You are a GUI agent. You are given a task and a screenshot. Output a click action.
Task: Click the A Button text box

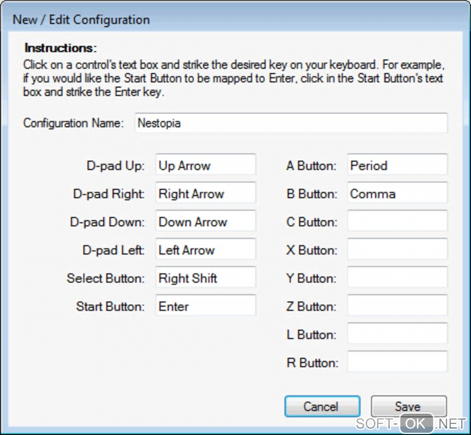point(397,166)
